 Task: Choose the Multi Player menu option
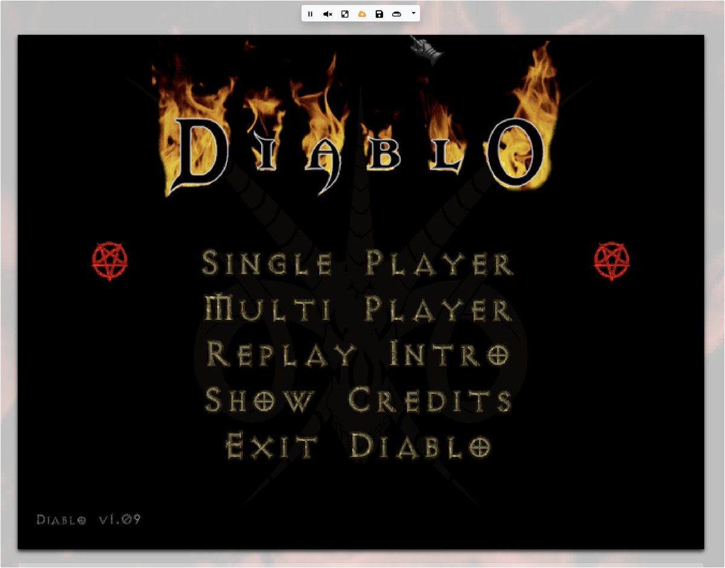[x=358, y=309]
